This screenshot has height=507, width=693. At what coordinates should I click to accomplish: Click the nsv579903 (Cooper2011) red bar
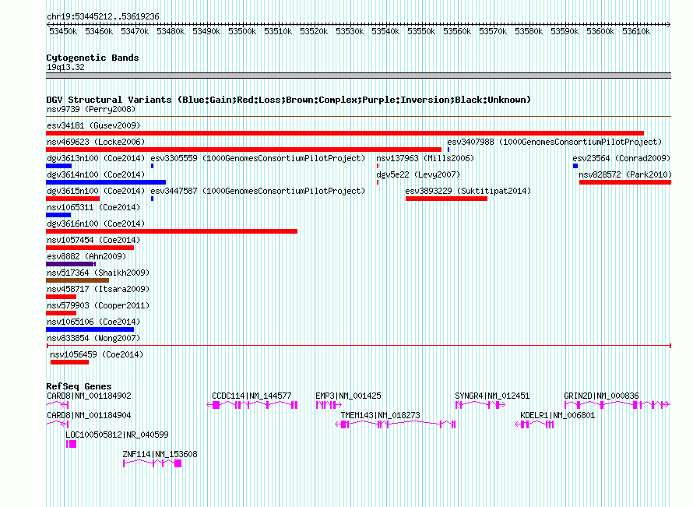tap(61, 313)
